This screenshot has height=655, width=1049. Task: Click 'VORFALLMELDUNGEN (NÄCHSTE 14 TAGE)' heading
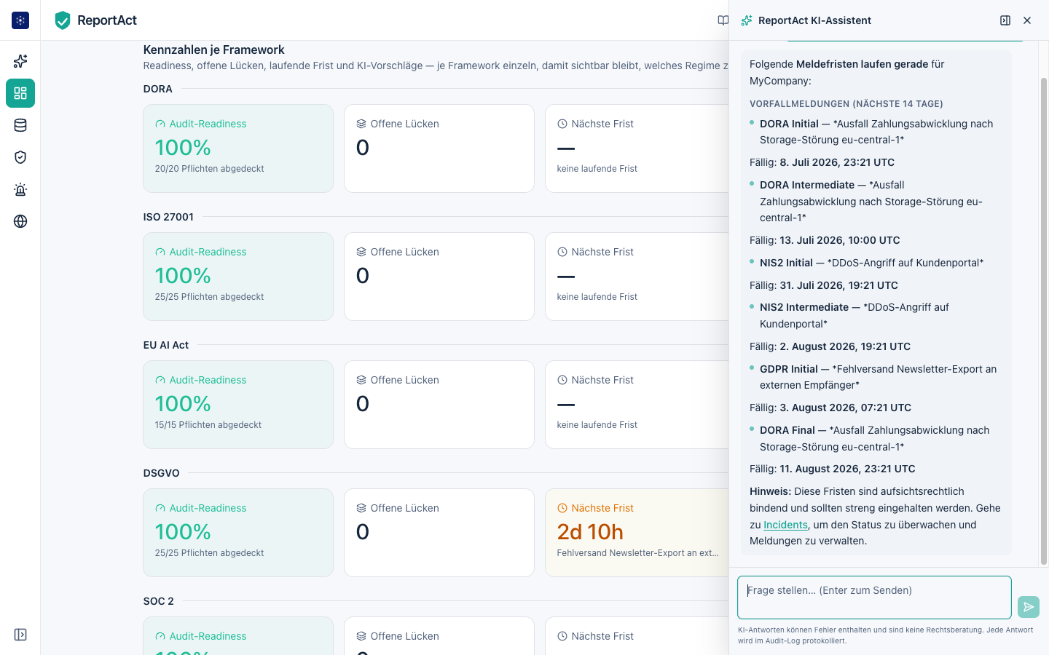point(846,103)
